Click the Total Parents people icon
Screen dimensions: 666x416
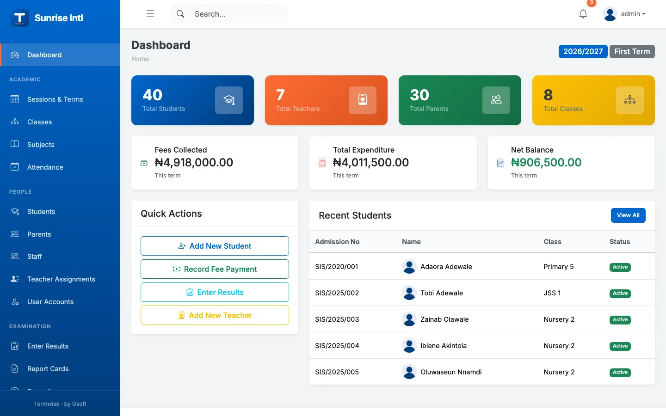coord(496,100)
